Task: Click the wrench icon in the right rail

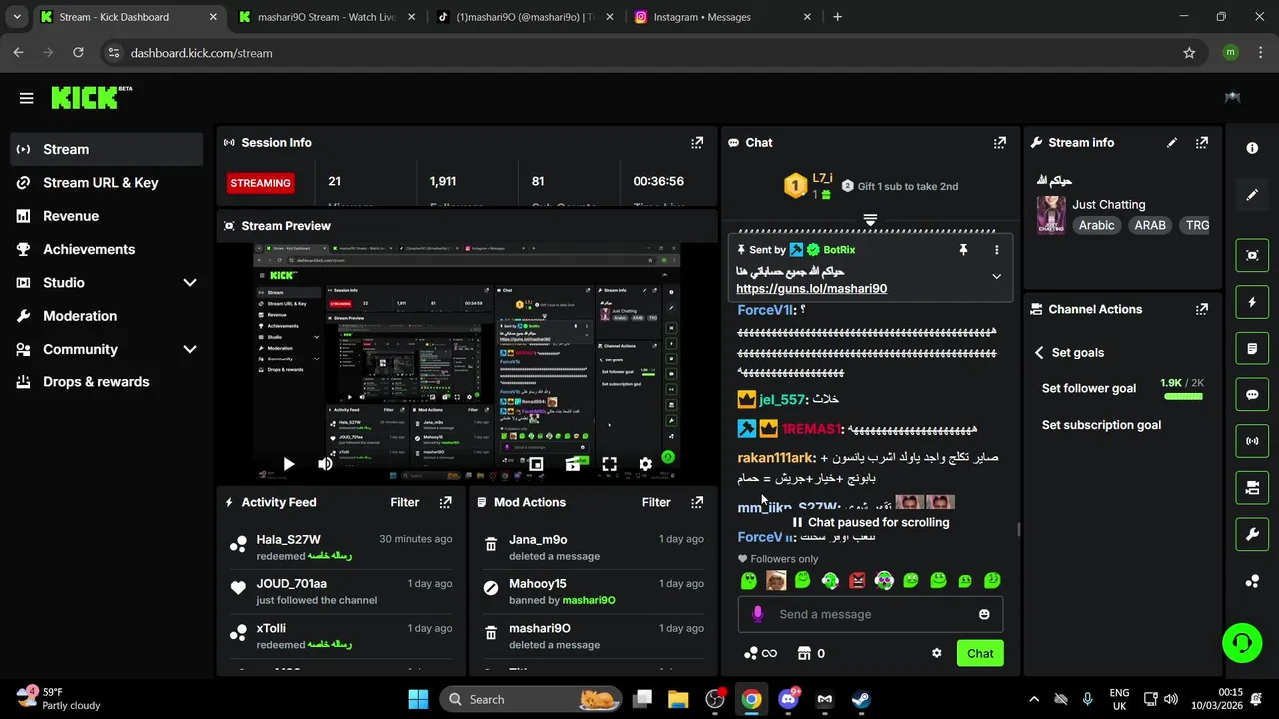Action: [1252, 534]
